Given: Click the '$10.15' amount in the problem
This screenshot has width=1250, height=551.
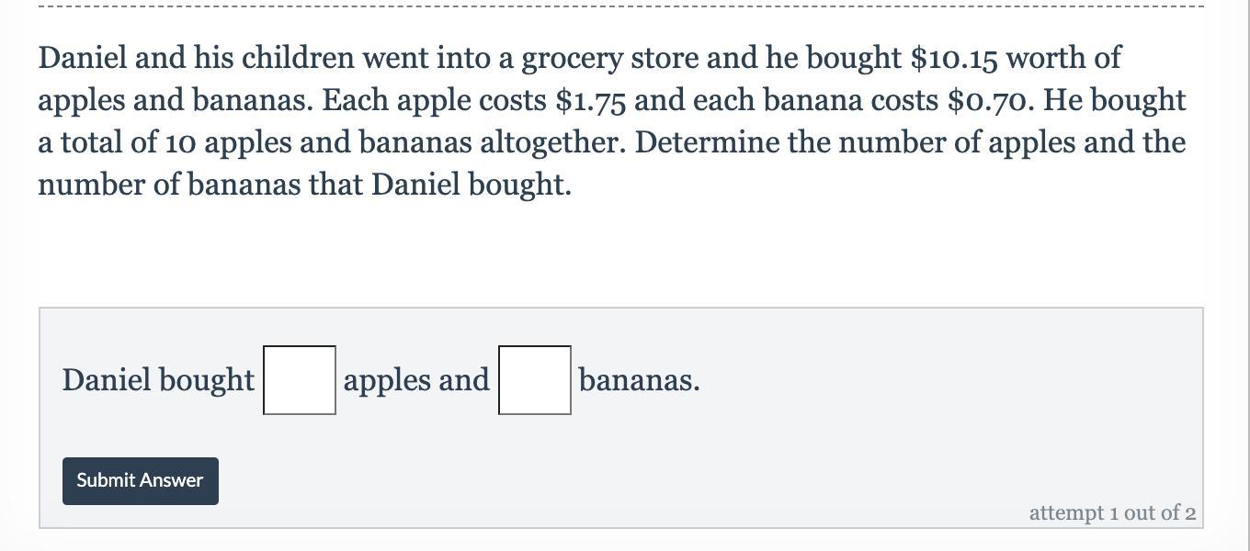Looking at the screenshot, I should point(954,58).
